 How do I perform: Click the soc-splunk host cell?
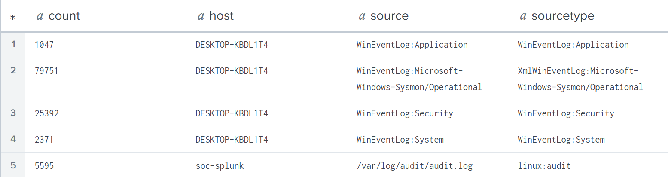(x=220, y=166)
